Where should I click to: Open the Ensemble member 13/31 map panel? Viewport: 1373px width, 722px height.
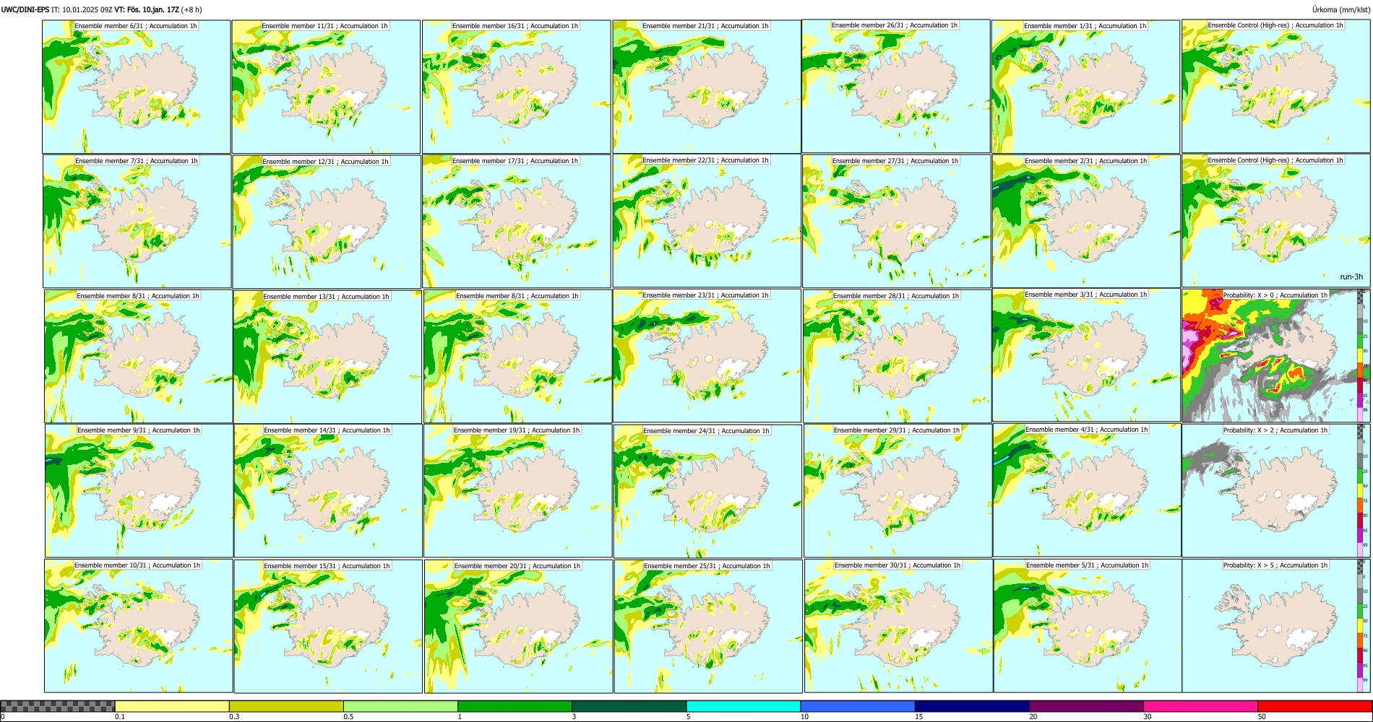327,357
